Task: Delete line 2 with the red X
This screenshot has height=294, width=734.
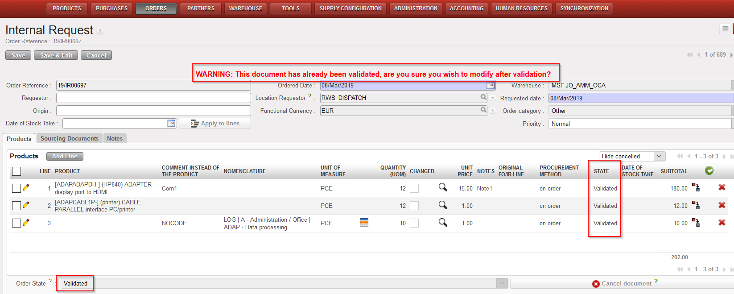Action: (x=722, y=205)
